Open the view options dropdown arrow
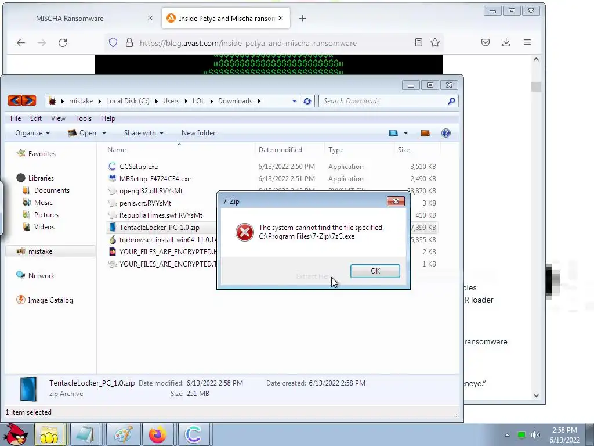594x446 pixels. pyautogui.click(x=405, y=133)
